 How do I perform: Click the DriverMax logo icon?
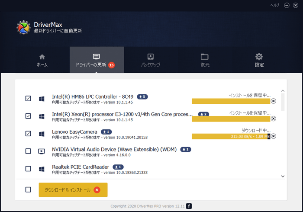click(23, 28)
